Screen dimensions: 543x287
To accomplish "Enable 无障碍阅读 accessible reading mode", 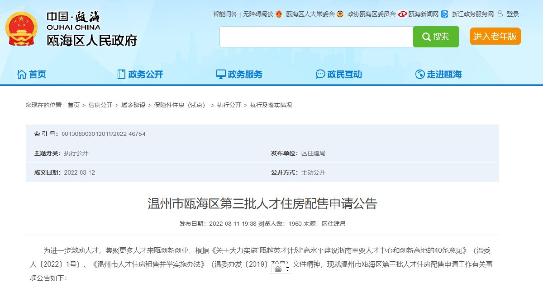I will pyautogui.click(x=258, y=14).
